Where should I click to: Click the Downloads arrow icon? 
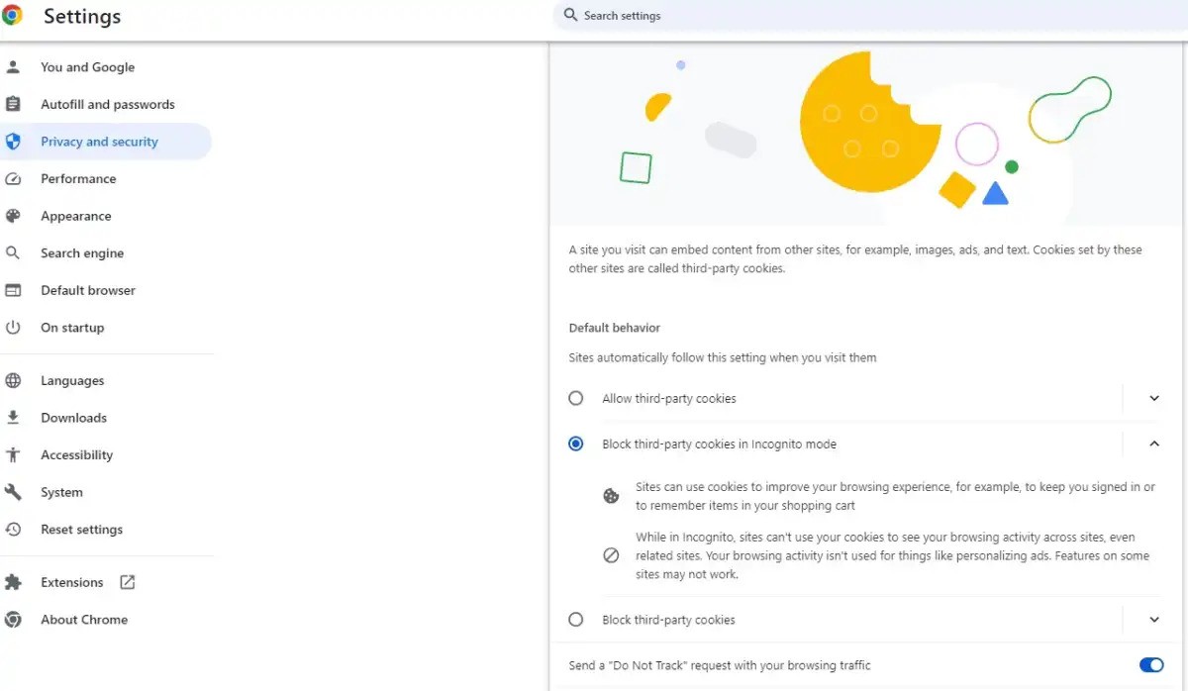pos(13,418)
